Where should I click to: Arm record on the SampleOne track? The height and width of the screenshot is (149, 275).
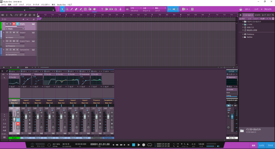click(x=14, y=50)
